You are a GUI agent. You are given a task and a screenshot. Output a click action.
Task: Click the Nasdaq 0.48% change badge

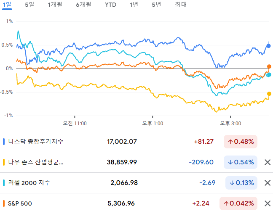(241, 142)
